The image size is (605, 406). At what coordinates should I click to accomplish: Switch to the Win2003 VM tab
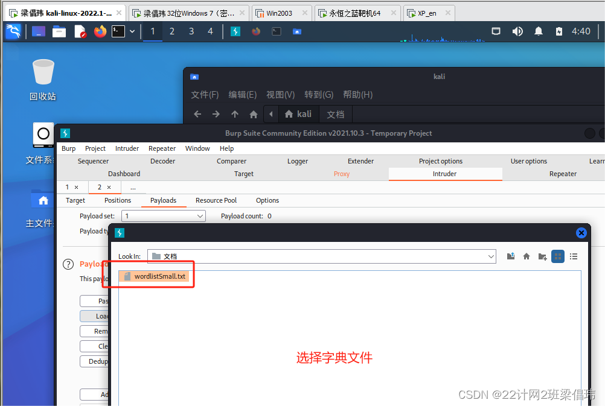point(281,13)
